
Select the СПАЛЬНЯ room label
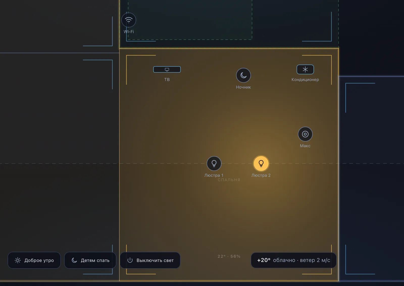point(229,180)
